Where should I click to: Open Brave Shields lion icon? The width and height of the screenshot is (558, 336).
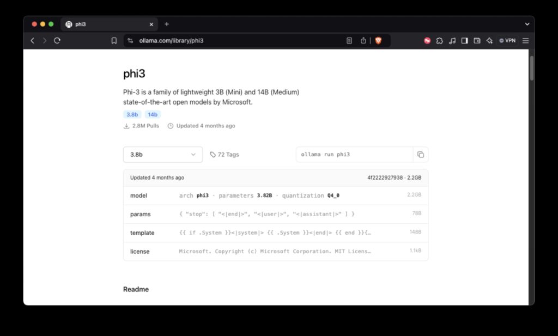click(x=378, y=40)
